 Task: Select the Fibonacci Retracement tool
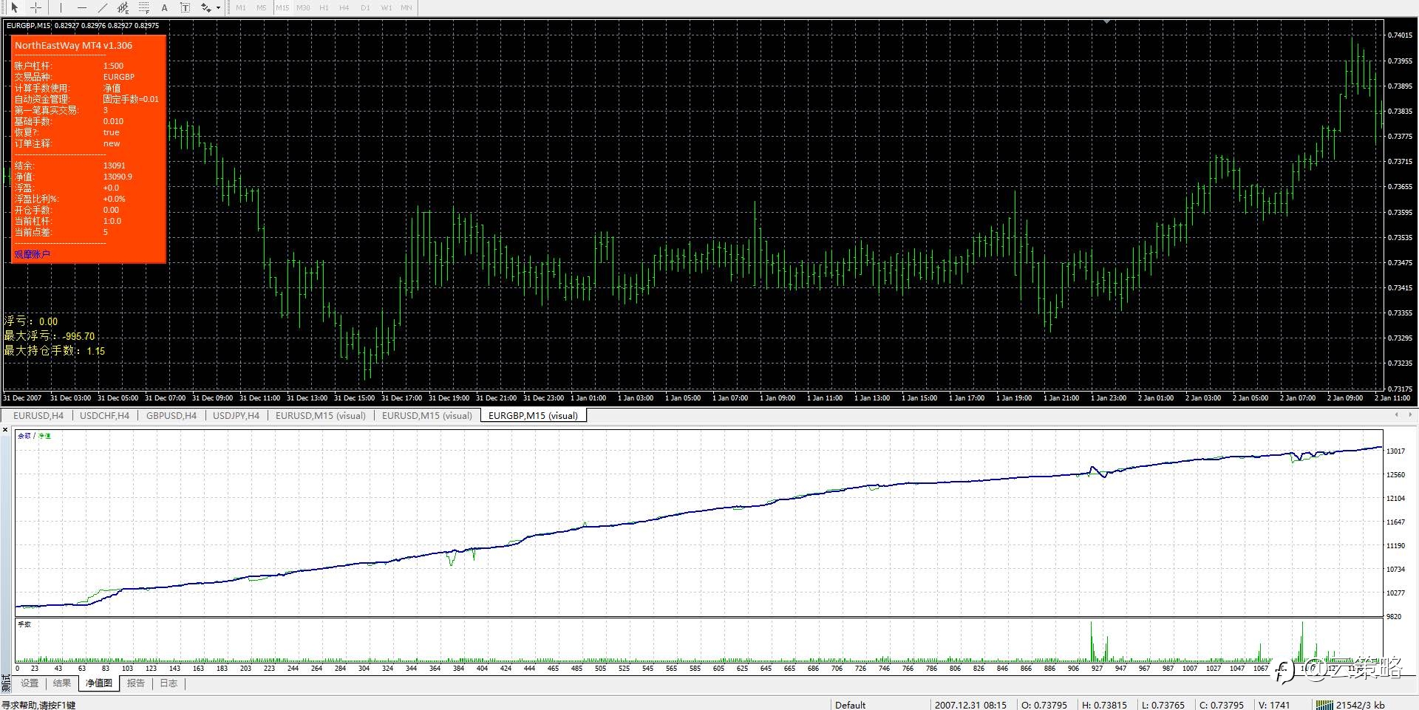point(144,7)
